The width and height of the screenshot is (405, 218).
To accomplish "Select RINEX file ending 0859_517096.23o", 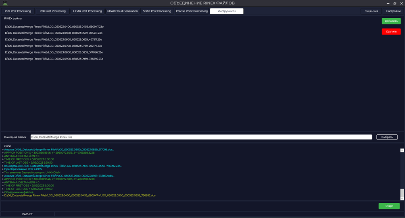I will pyautogui.click(x=54, y=52).
